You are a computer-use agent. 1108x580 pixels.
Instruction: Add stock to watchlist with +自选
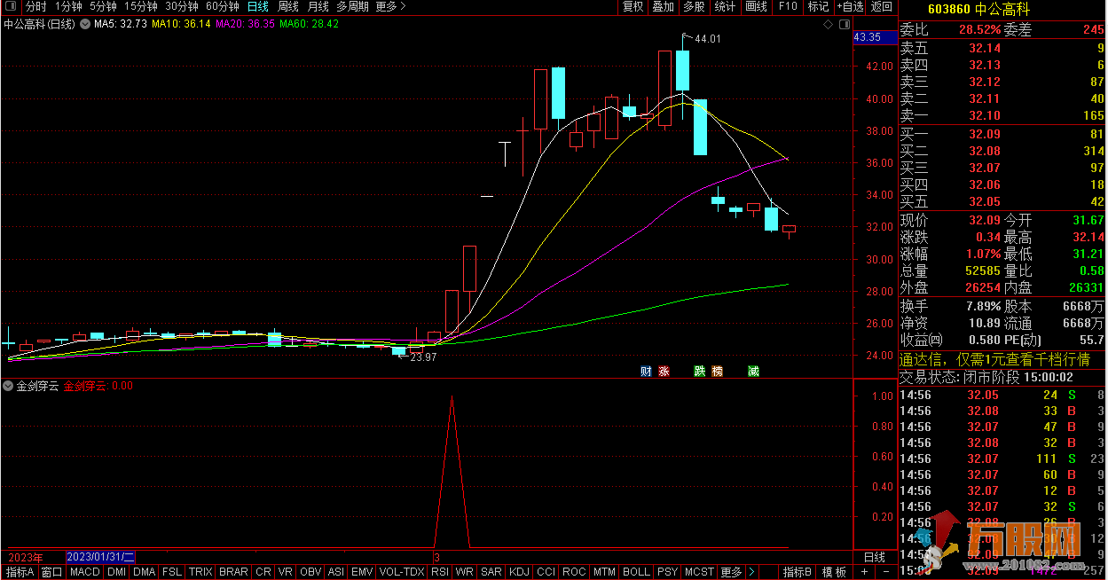[849, 6]
